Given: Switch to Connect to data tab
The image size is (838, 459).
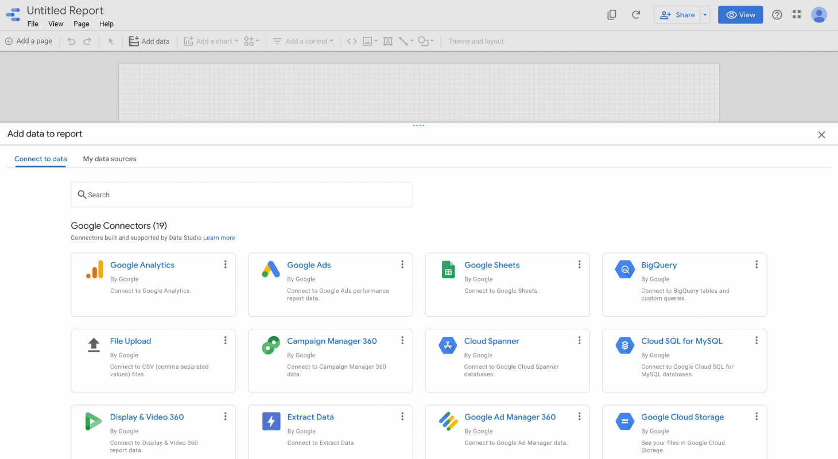Looking at the screenshot, I should click(41, 159).
